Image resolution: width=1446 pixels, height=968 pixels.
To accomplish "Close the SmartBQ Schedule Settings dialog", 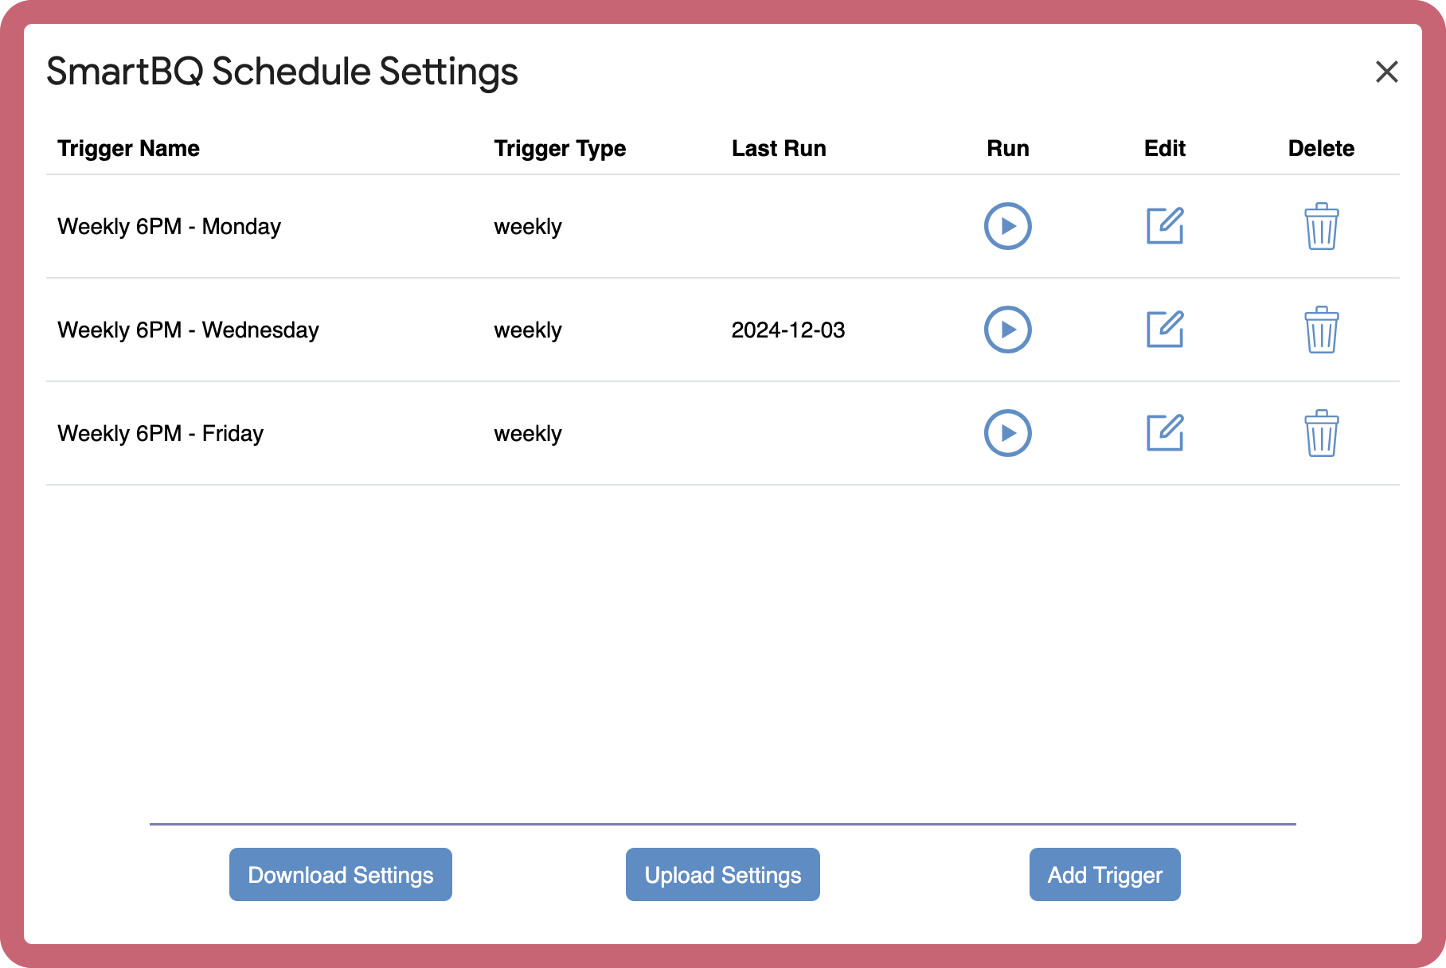I will tap(1386, 72).
